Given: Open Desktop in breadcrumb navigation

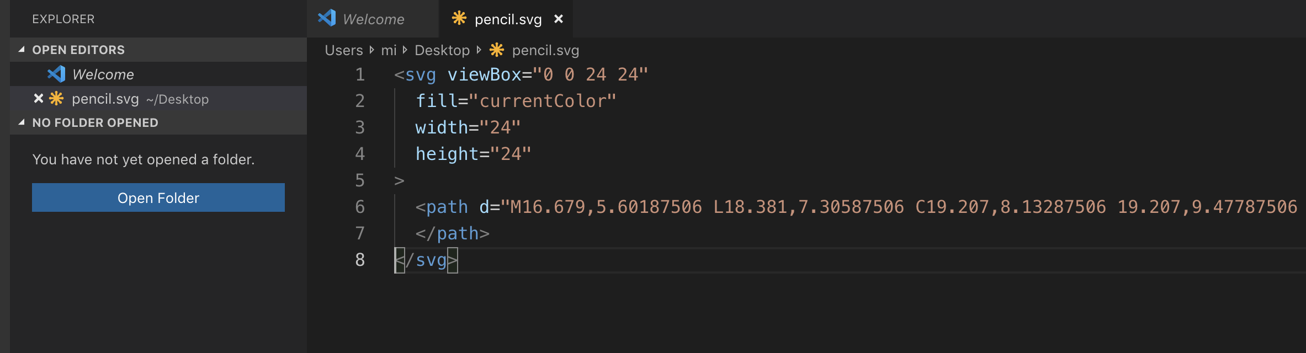Looking at the screenshot, I should (442, 50).
